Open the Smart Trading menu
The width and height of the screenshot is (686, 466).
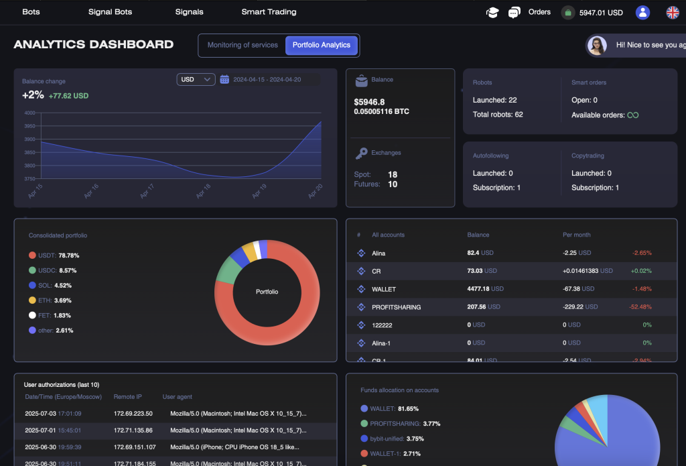click(269, 12)
